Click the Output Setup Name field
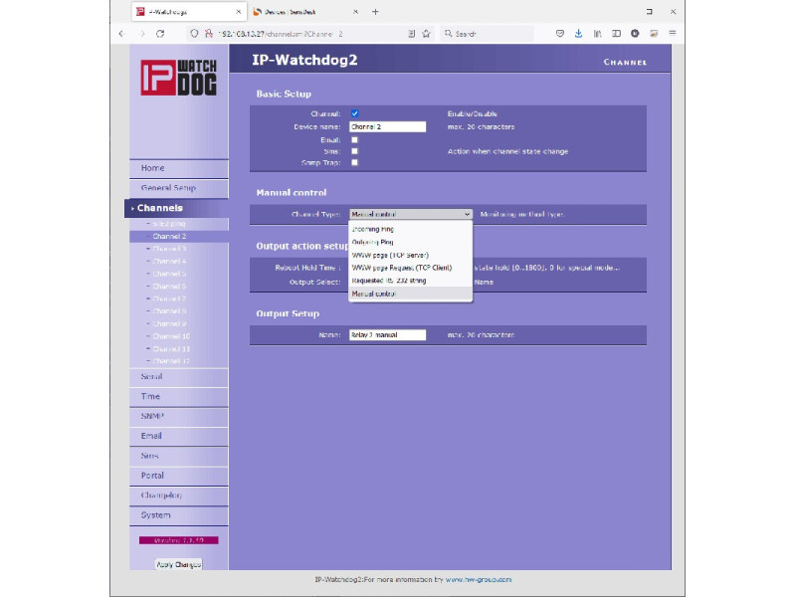The image size is (796, 597). pyautogui.click(x=388, y=335)
